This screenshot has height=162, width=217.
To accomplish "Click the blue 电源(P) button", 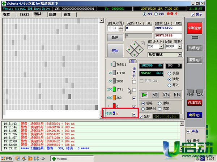I will pyautogui.click(x=195, y=115).
